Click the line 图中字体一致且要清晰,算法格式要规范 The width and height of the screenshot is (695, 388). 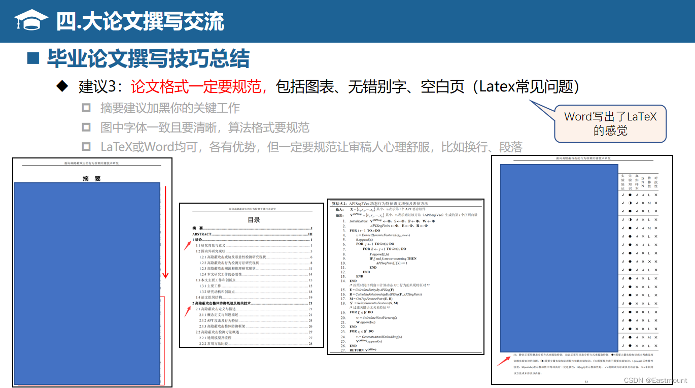(204, 127)
